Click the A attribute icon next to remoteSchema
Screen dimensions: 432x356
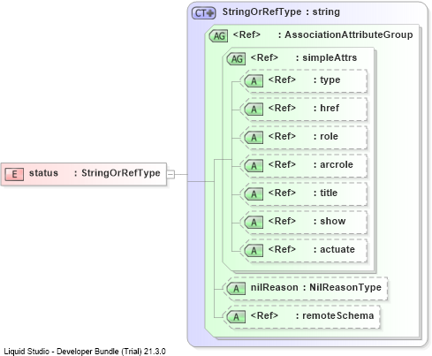click(x=236, y=317)
